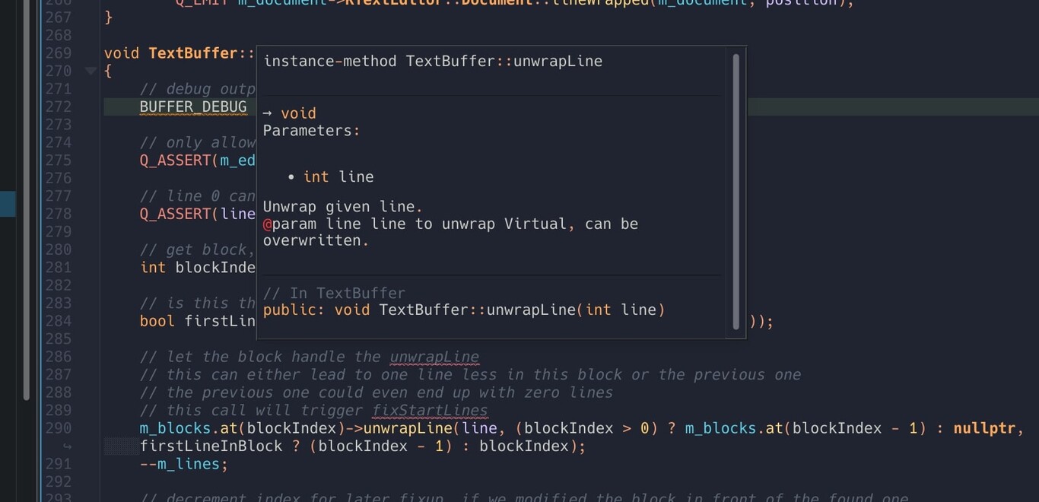Follow the underlined fixStartLines link
This screenshot has height=502, width=1039.
pyautogui.click(x=430, y=410)
